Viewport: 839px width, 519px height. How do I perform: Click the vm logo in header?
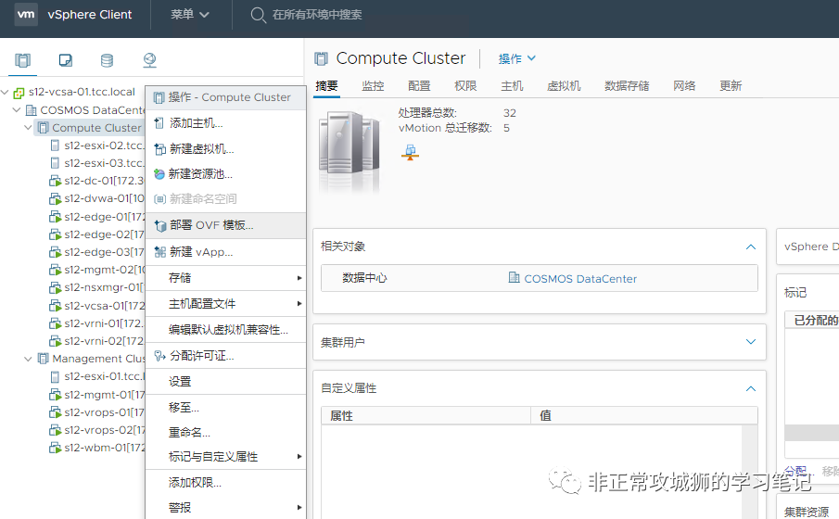tap(25, 15)
